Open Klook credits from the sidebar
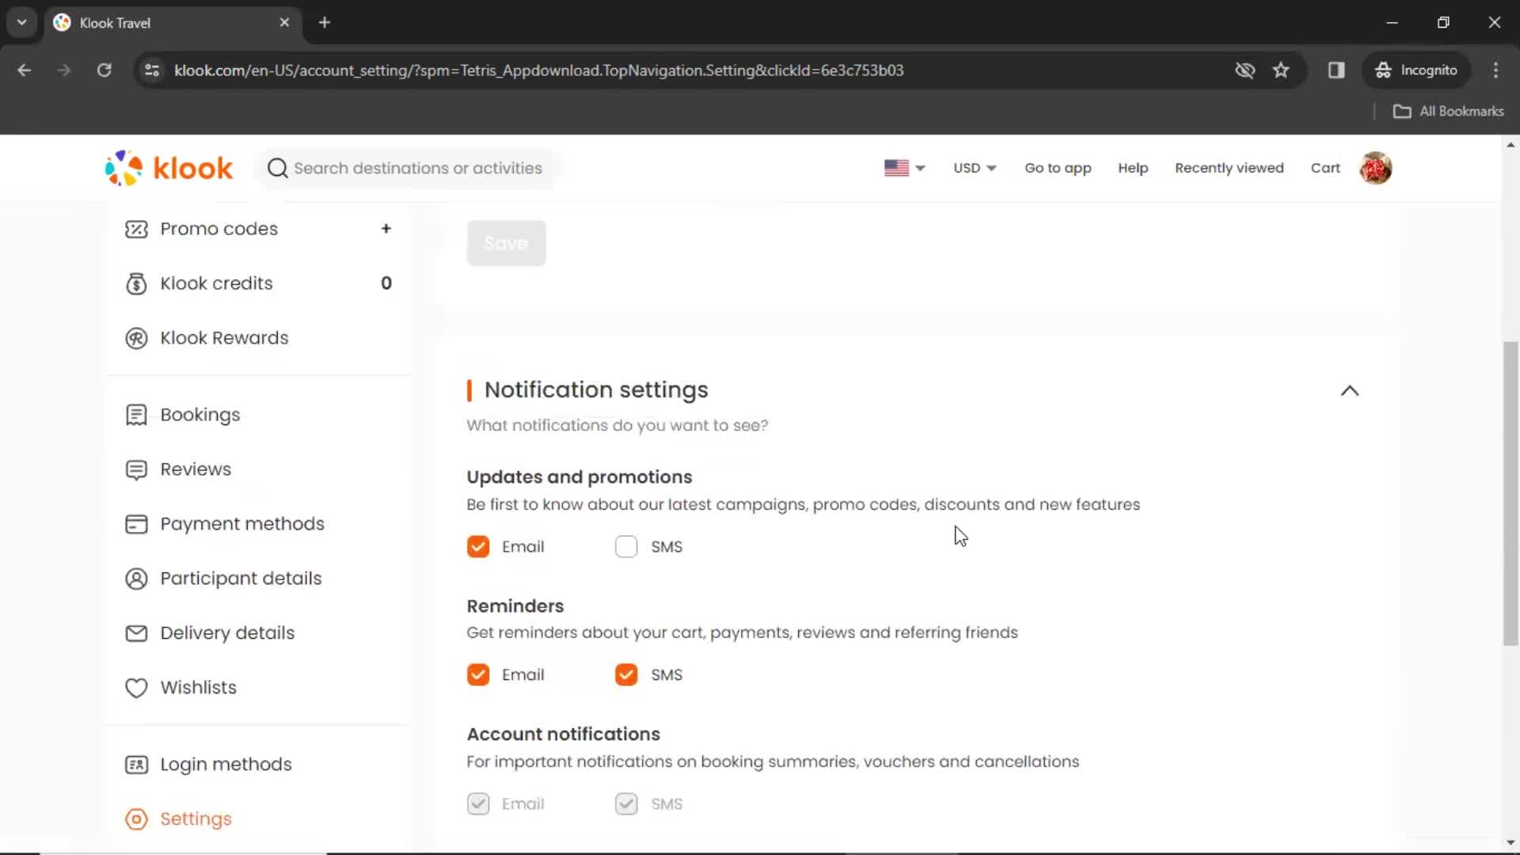Screen dimensions: 1520x855 217,283
